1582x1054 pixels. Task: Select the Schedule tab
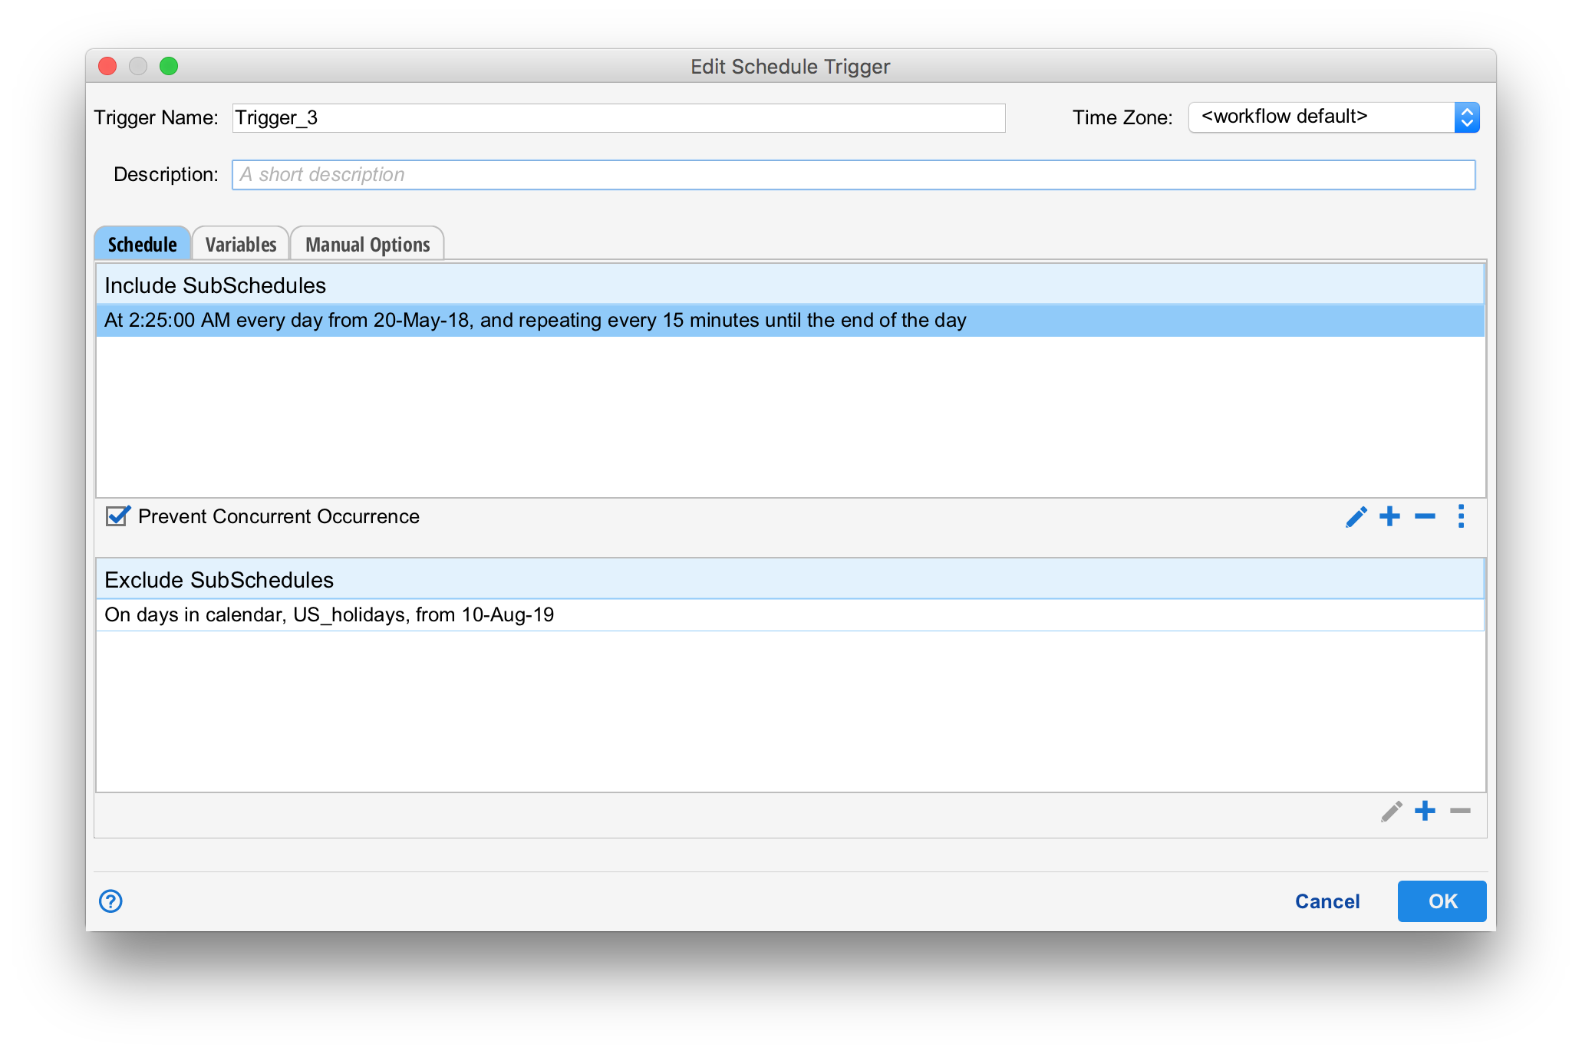(142, 245)
